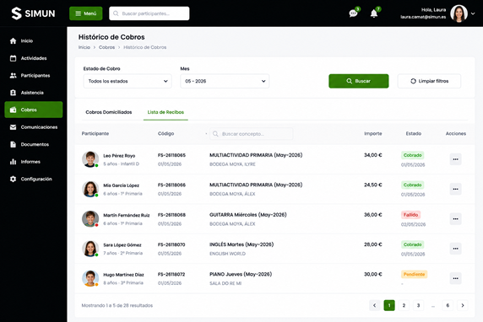The width and height of the screenshot is (483, 322).
Task: Click the Cobrado badge in Leo's row
Action: click(x=412, y=155)
